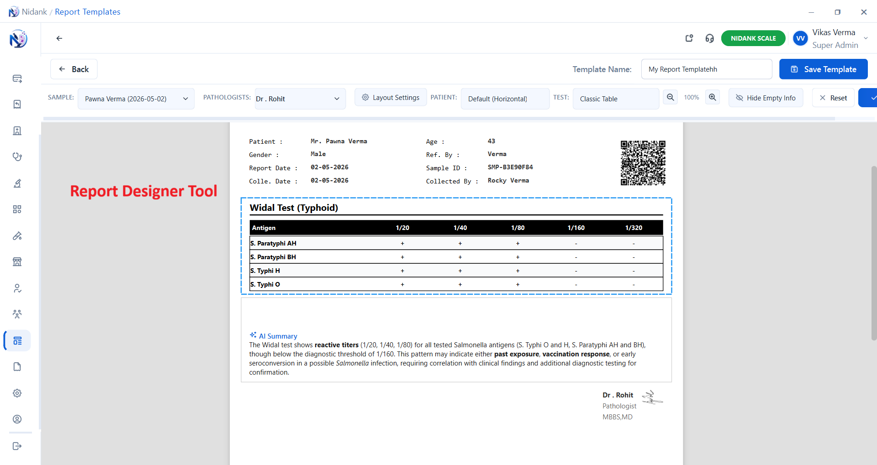Click the Nidank breadcrumb in the title bar
Screen dimensions: 877x465
tap(34, 12)
